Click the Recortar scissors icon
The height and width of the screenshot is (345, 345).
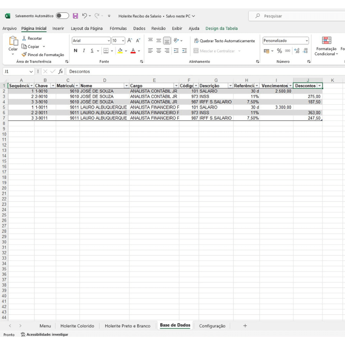pos(24,38)
